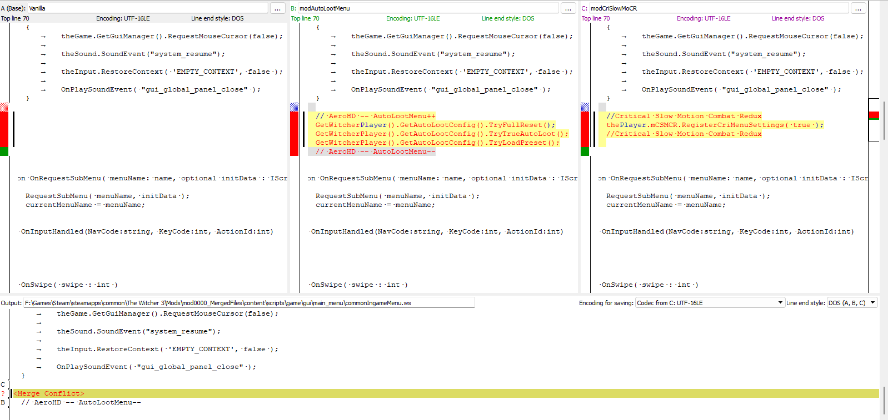Select the 'C' source marker beside the output merge area

pos(3,384)
